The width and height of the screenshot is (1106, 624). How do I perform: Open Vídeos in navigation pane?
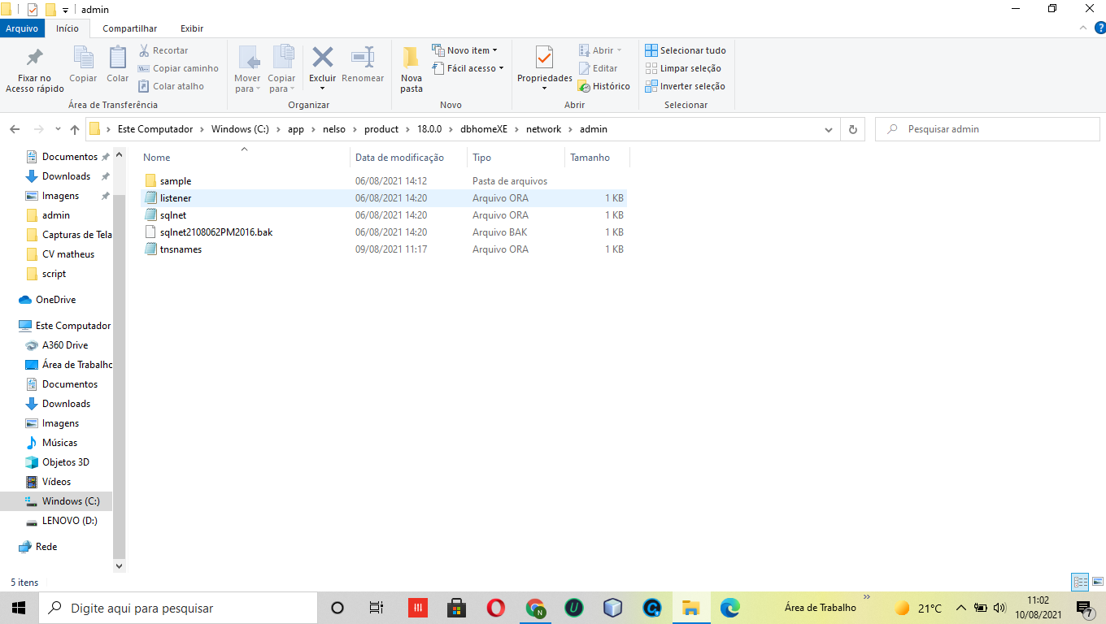pyautogui.click(x=56, y=482)
